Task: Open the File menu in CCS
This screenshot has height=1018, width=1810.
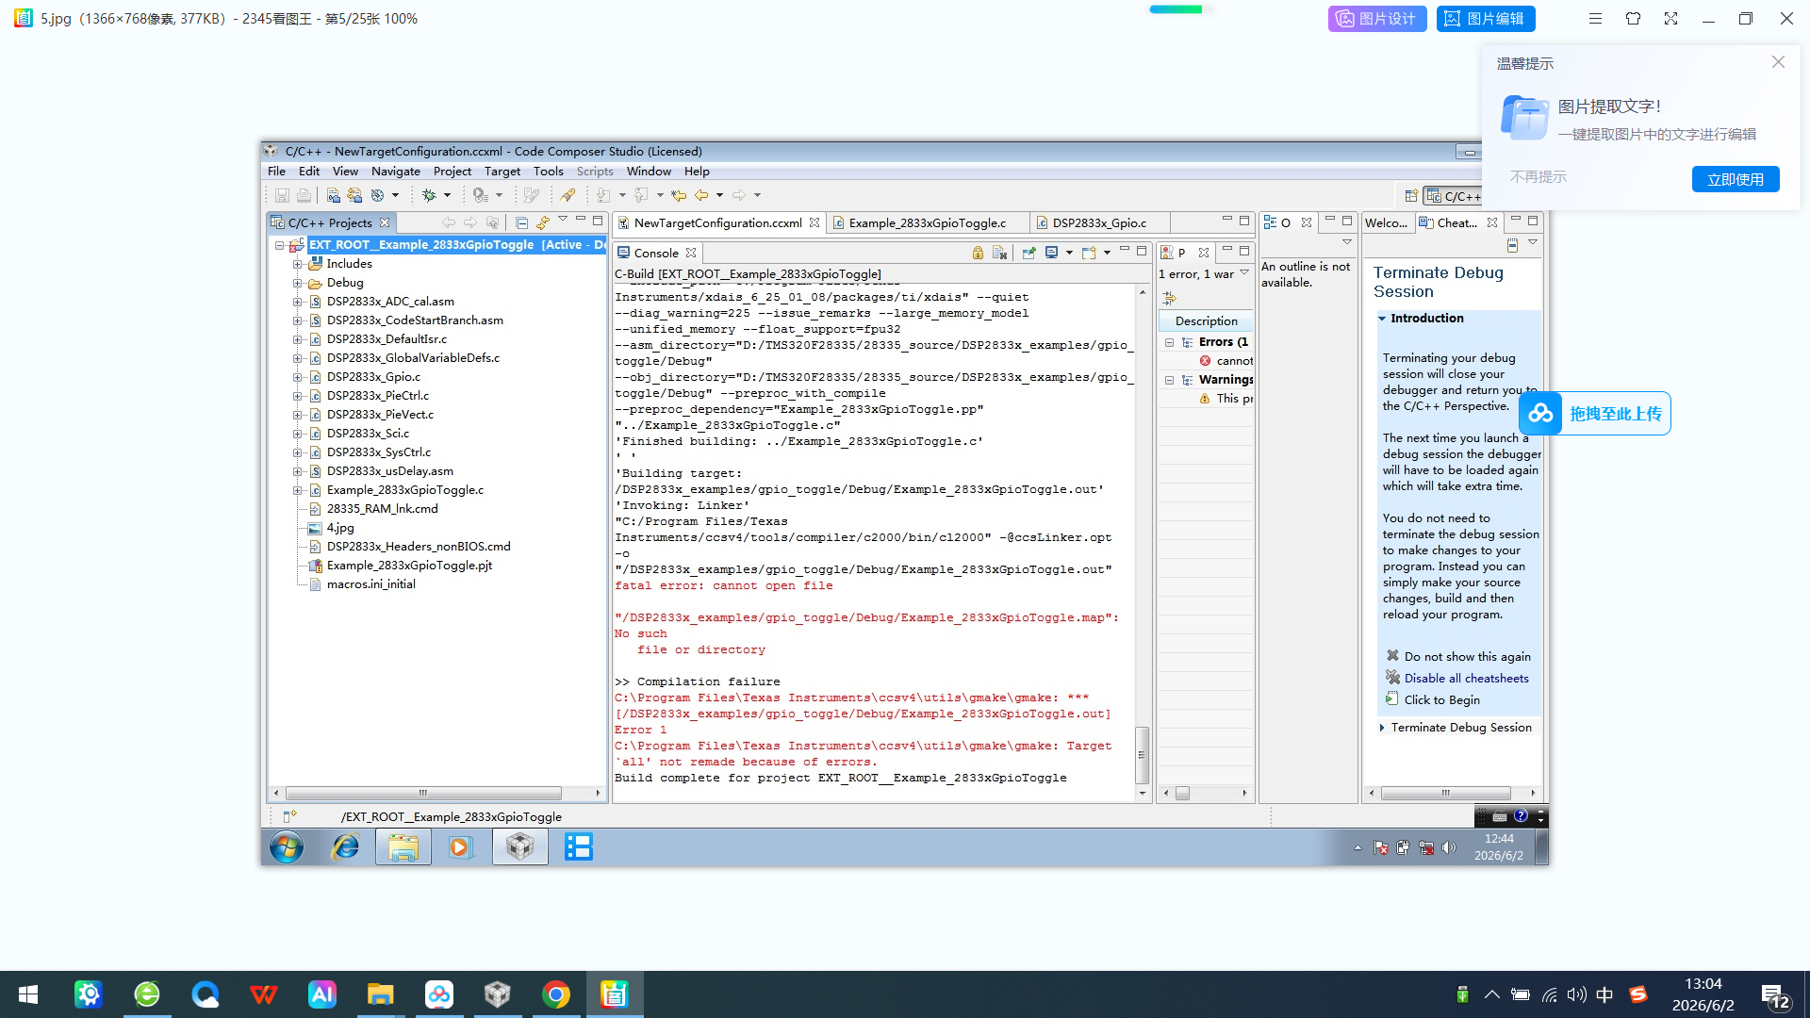Action: (x=276, y=172)
